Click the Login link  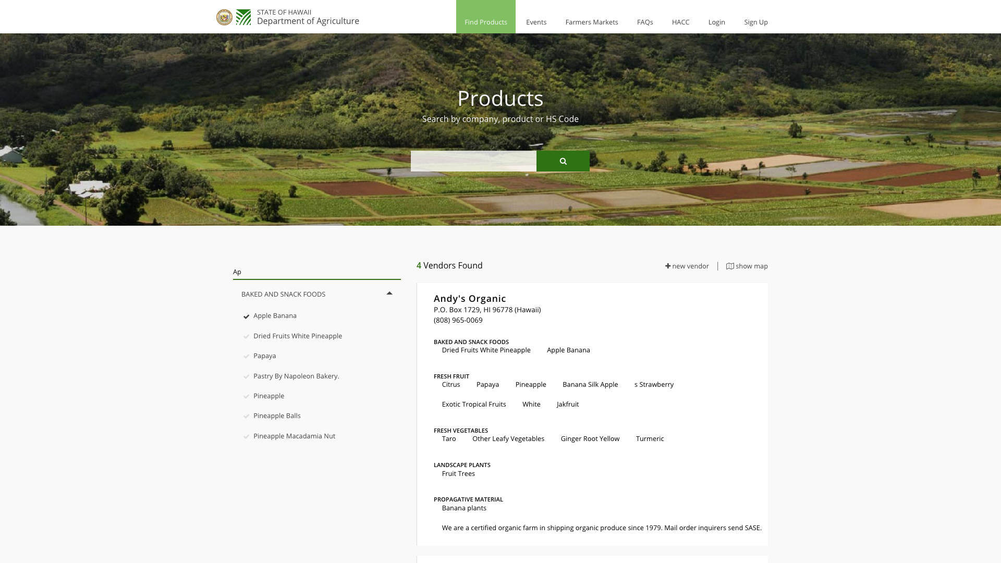pyautogui.click(x=716, y=22)
